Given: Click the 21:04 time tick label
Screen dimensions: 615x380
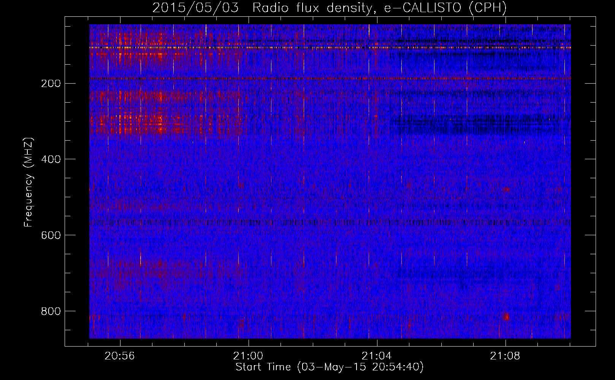Looking at the screenshot, I should pyautogui.click(x=377, y=356).
